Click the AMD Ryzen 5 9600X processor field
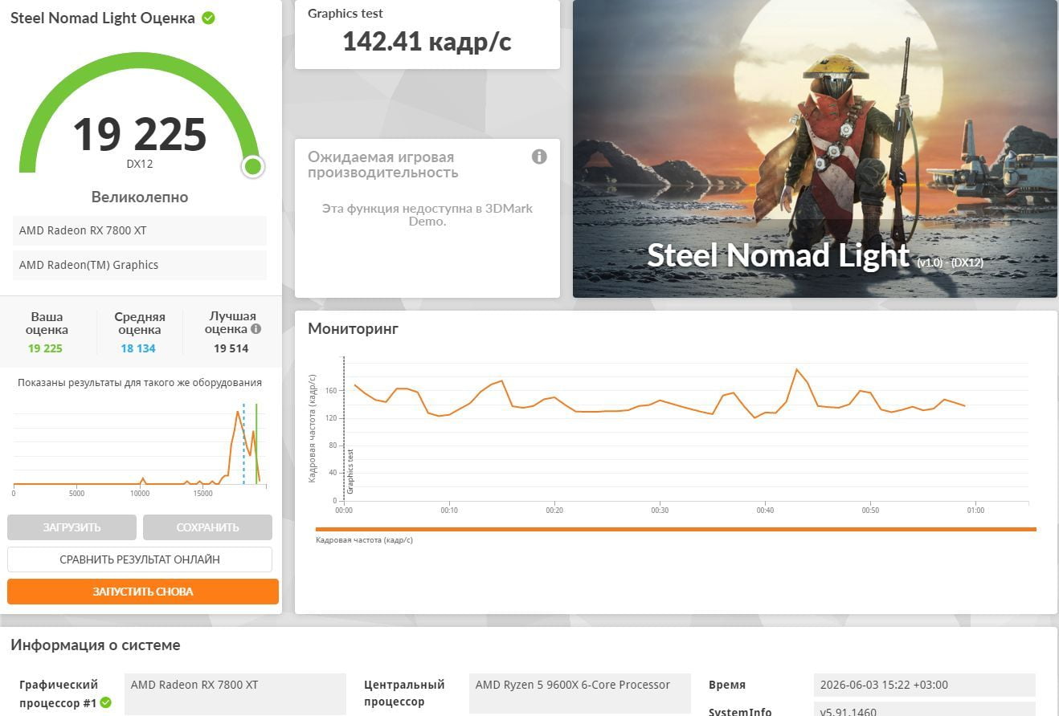The height and width of the screenshot is (716, 1059). pos(580,694)
